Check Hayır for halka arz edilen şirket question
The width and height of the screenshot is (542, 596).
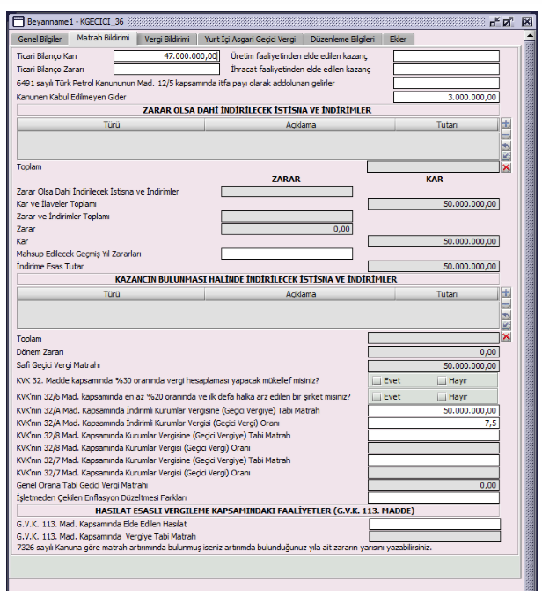tap(442, 397)
